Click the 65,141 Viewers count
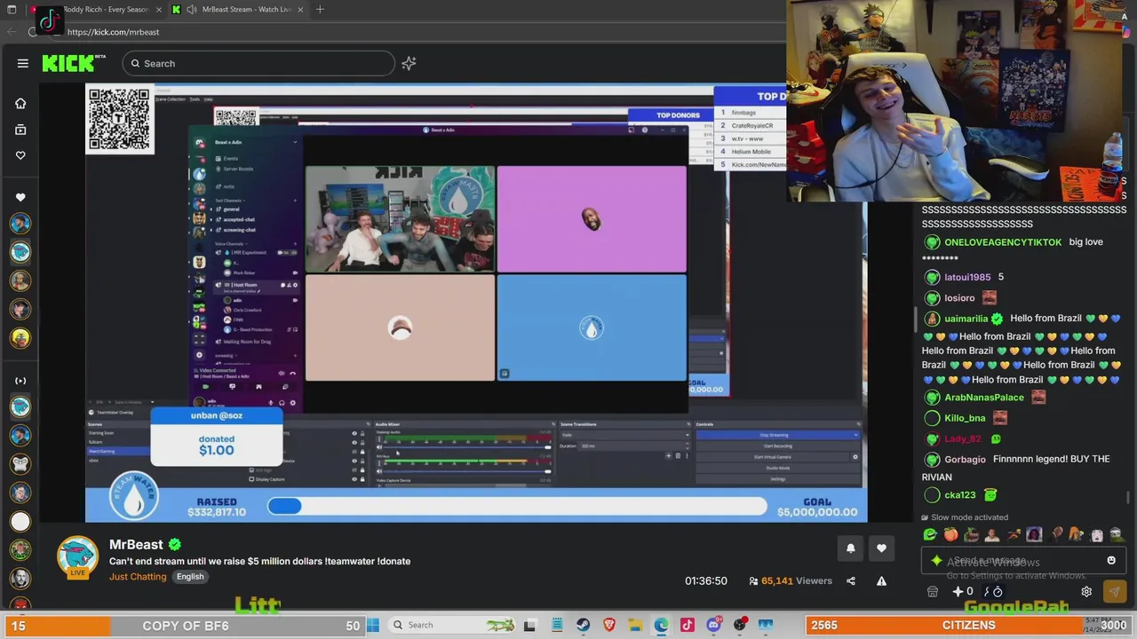The width and height of the screenshot is (1137, 639). 791,581
